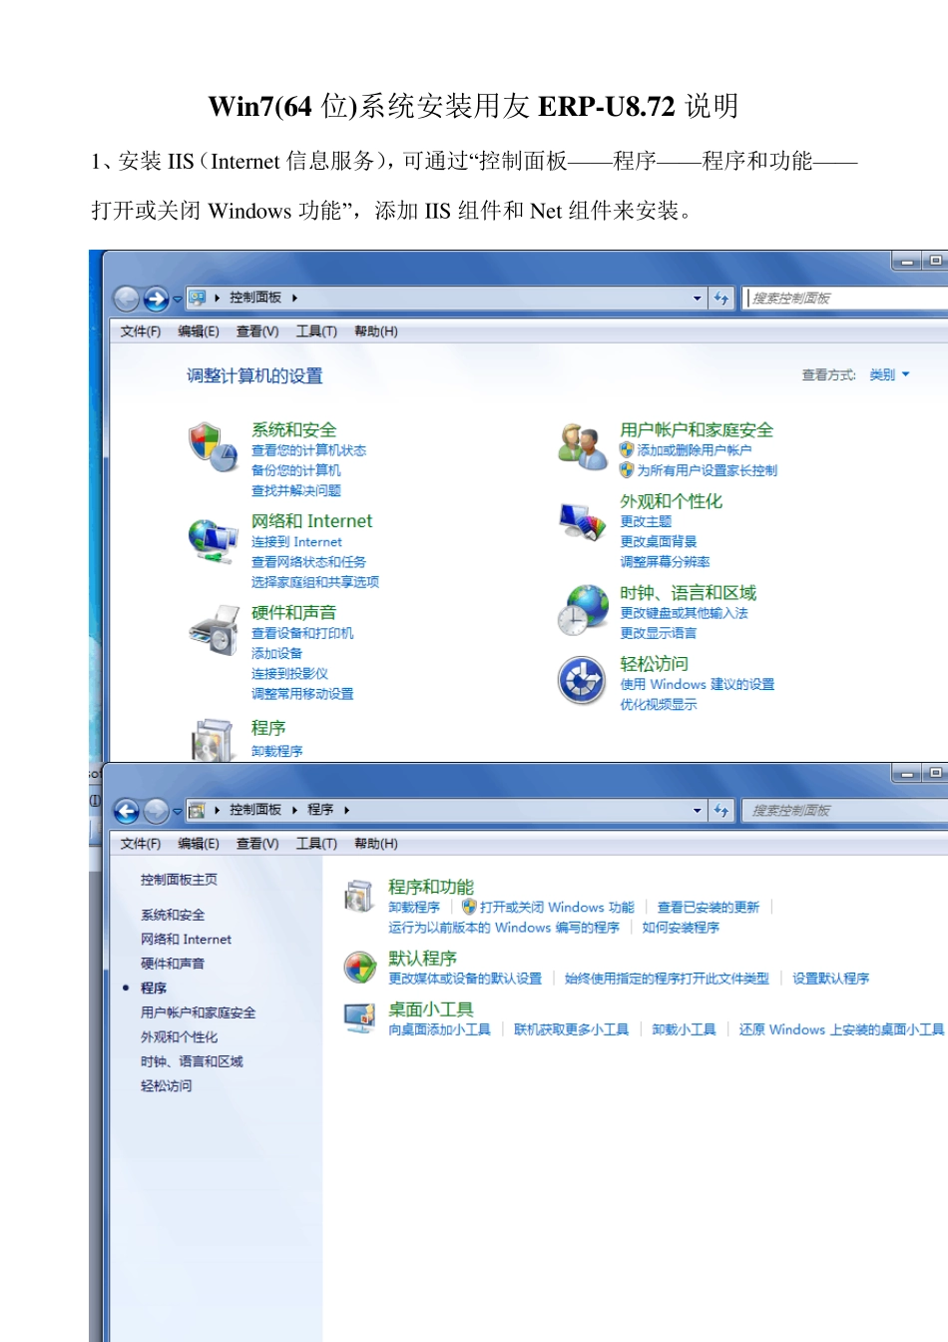
Task: Click the Programs disc box icon in upper window
Action: (x=212, y=740)
